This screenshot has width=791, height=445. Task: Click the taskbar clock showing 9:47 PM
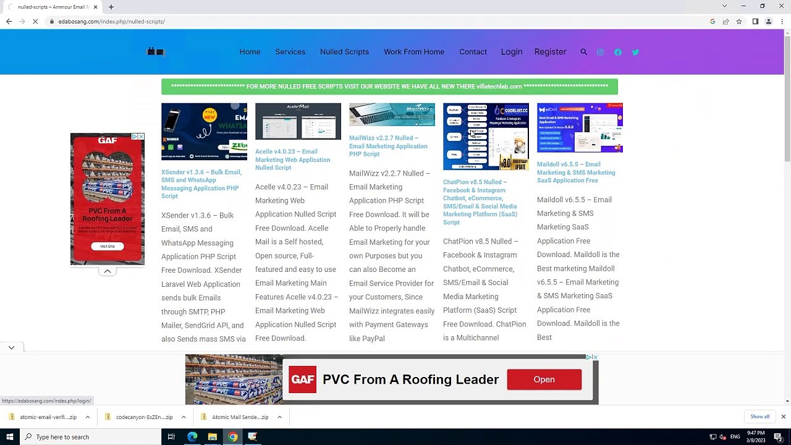756,437
